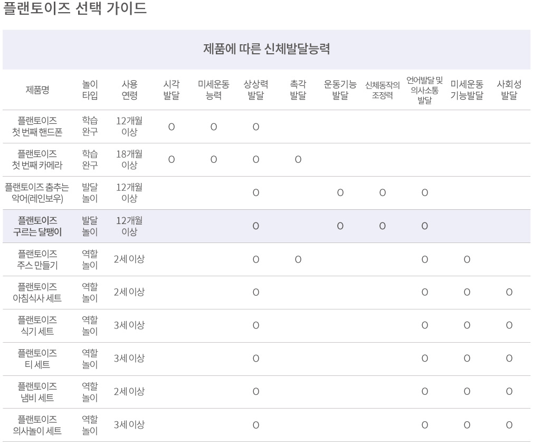Click 언어발달 mark for 아침식사 세트
Image resolution: width=533 pixels, height=446 pixels.
(x=425, y=292)
